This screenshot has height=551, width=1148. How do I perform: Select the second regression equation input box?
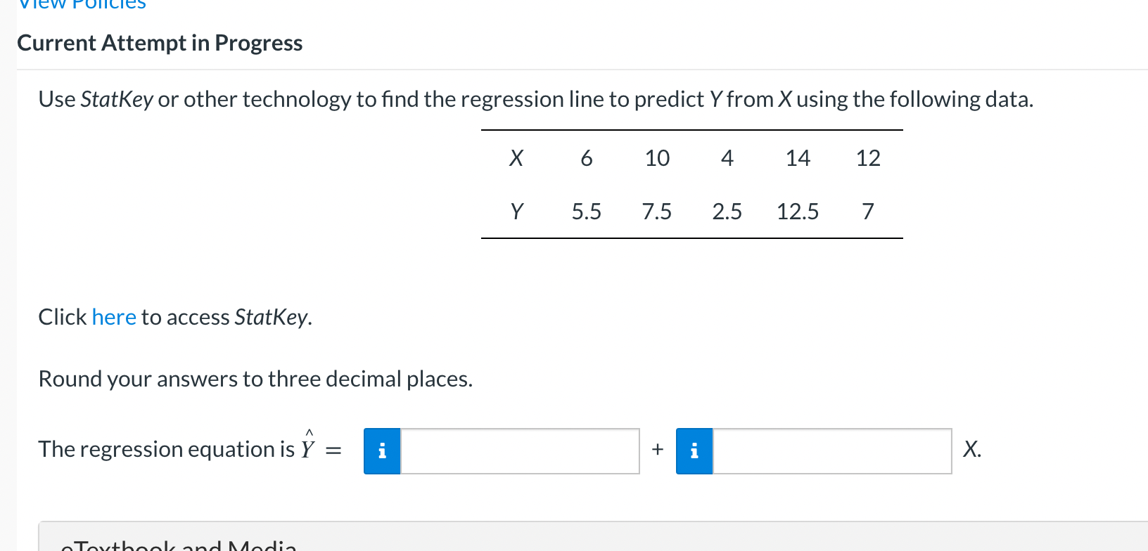tap(831, 450)
